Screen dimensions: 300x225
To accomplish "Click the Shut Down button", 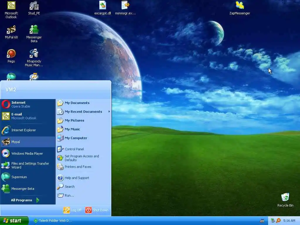I will [97, 210].
